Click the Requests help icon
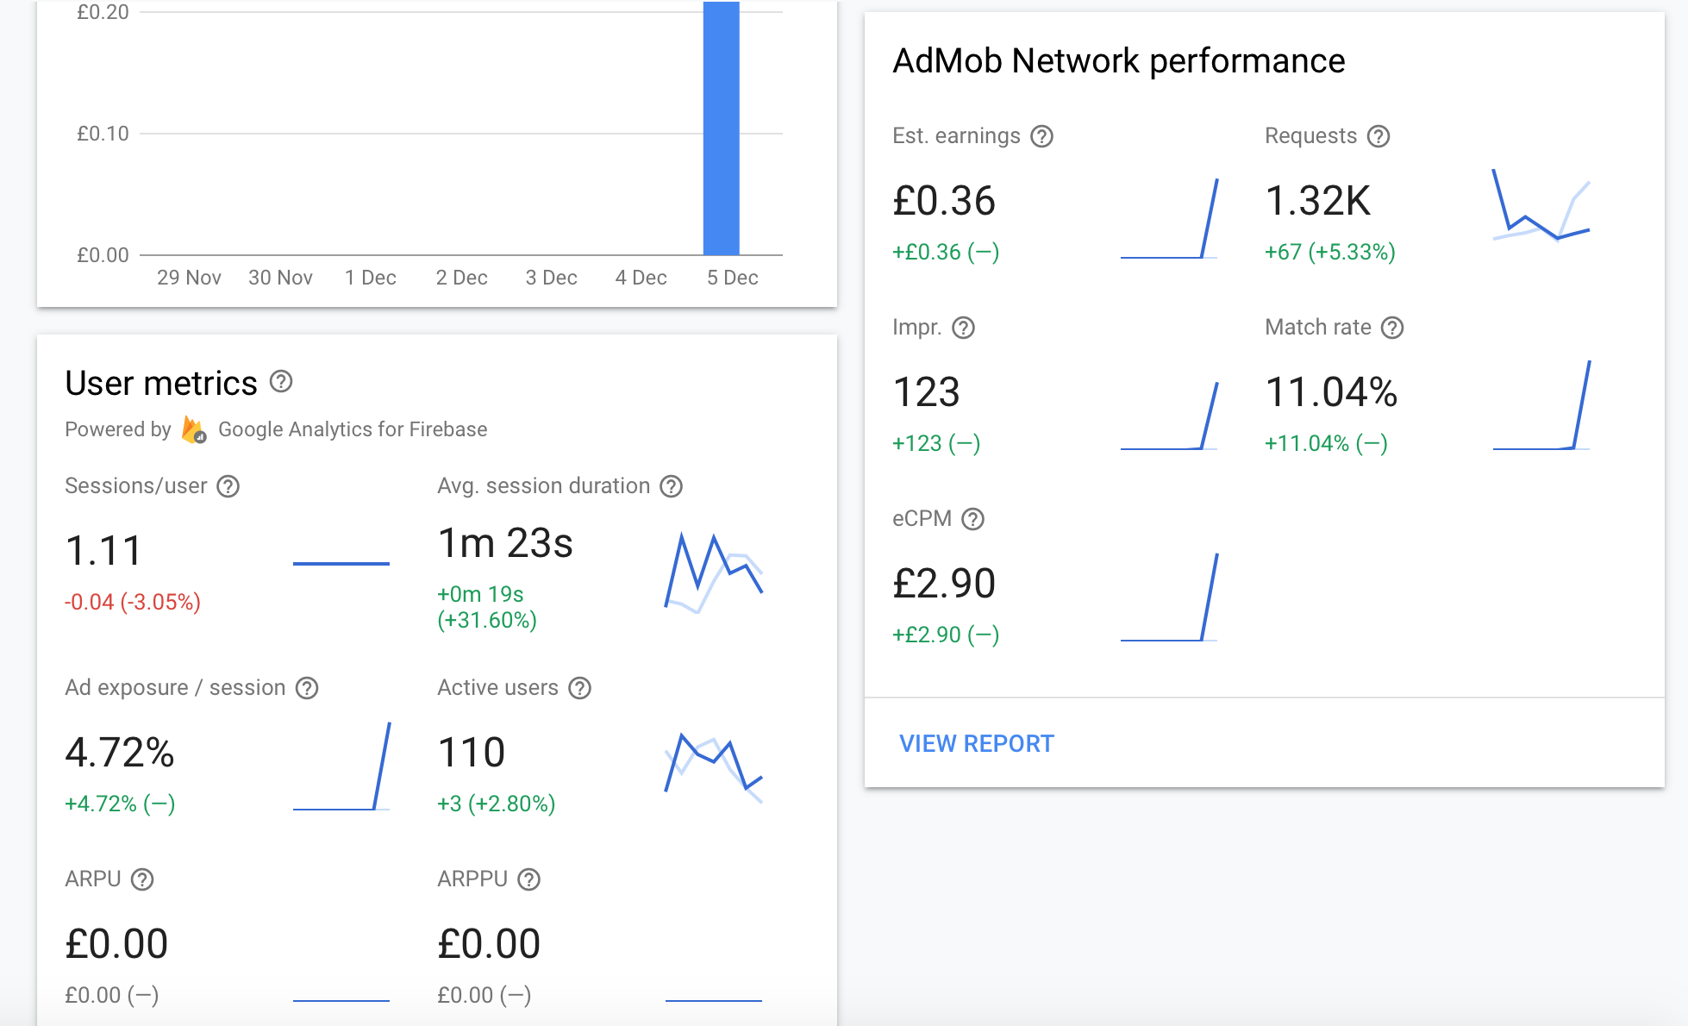1688x1026 pixels. click(1379, 136)
